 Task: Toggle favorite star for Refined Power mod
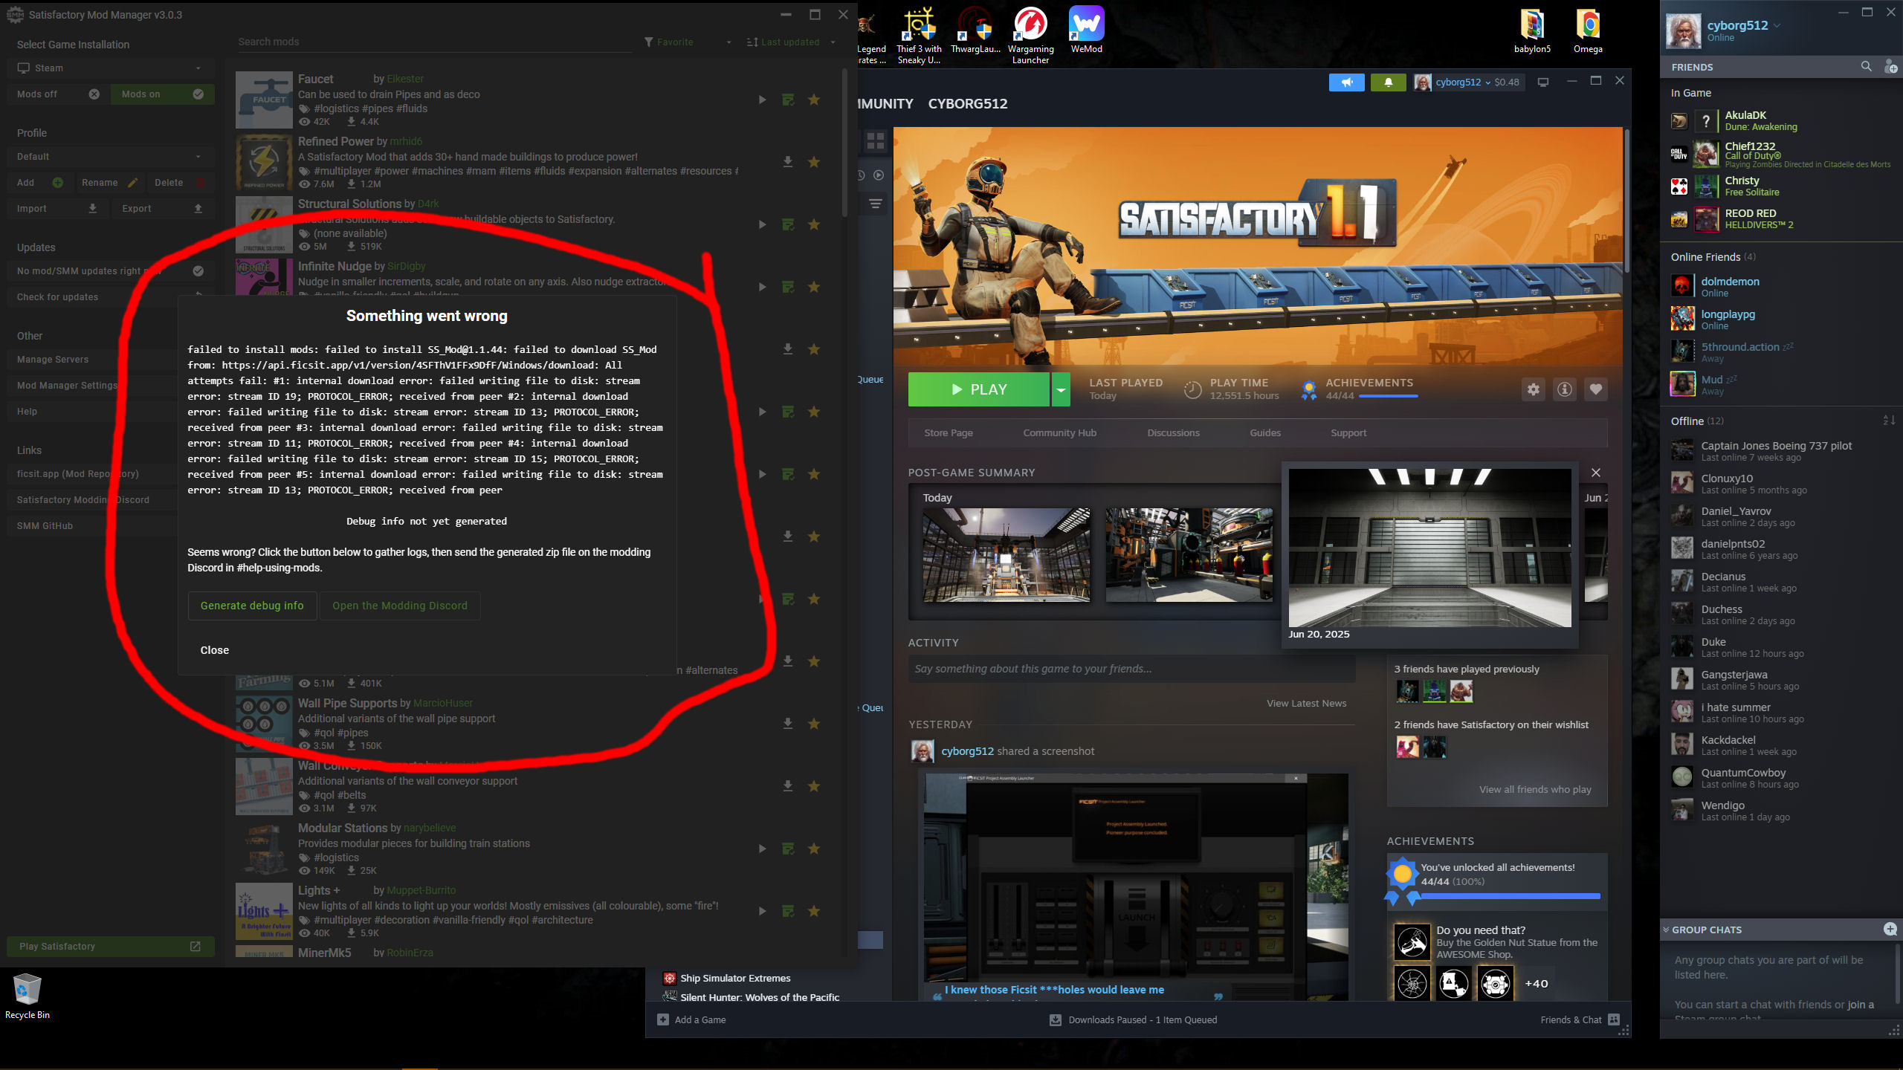tap(814, 162)
